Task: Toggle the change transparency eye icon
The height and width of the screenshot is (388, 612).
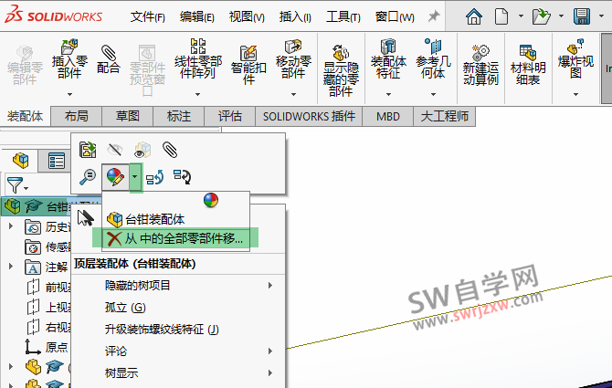Action: [142, 150]
